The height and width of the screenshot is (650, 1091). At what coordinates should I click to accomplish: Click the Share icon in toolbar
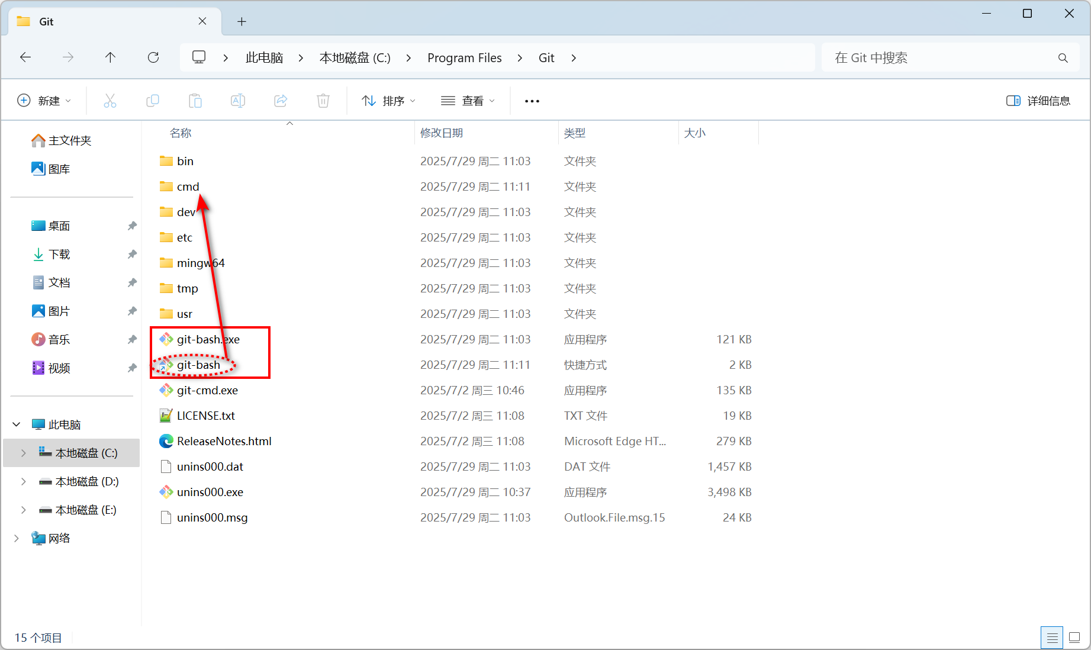281,101
